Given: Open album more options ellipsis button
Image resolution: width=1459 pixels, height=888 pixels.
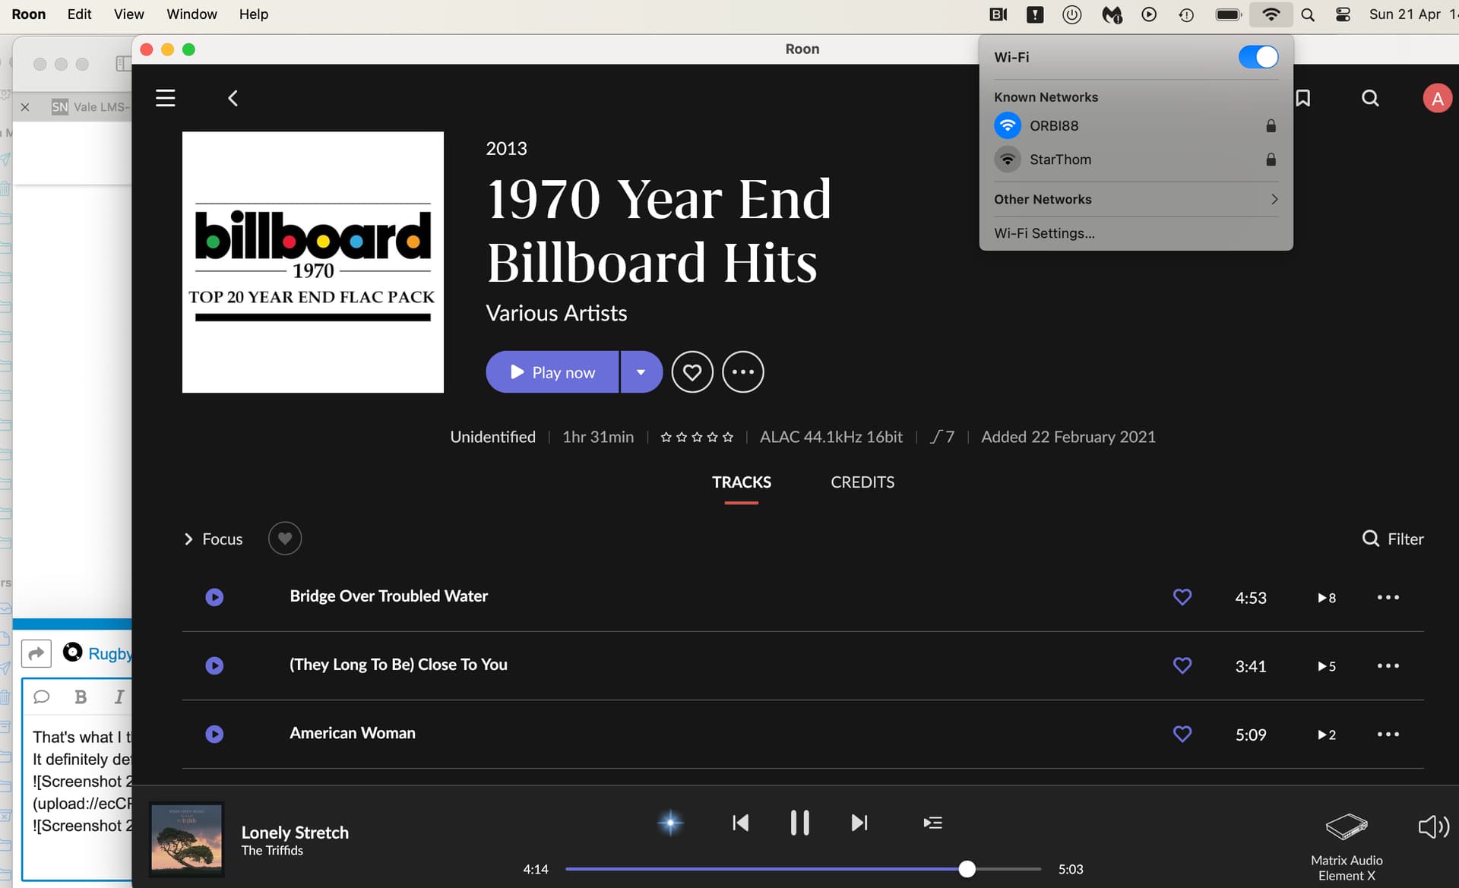Looking at the screenshot, I should click(742, 372).
